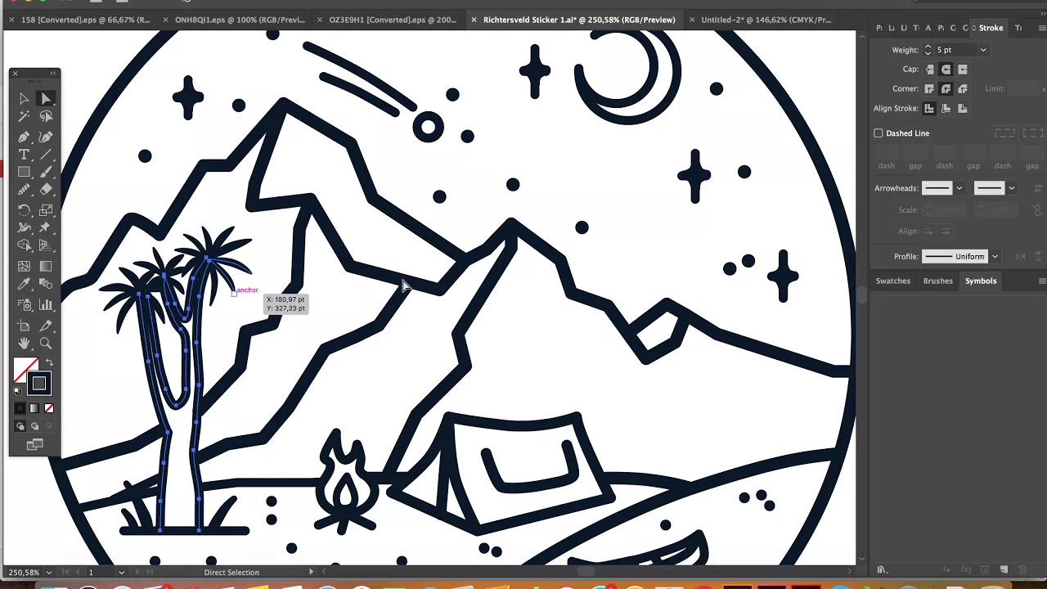Image resolution: width=1047 pixels, height=589 pixels.
Task: Expand the status bar Direct Selection arrow
Action: coord(310,572)
